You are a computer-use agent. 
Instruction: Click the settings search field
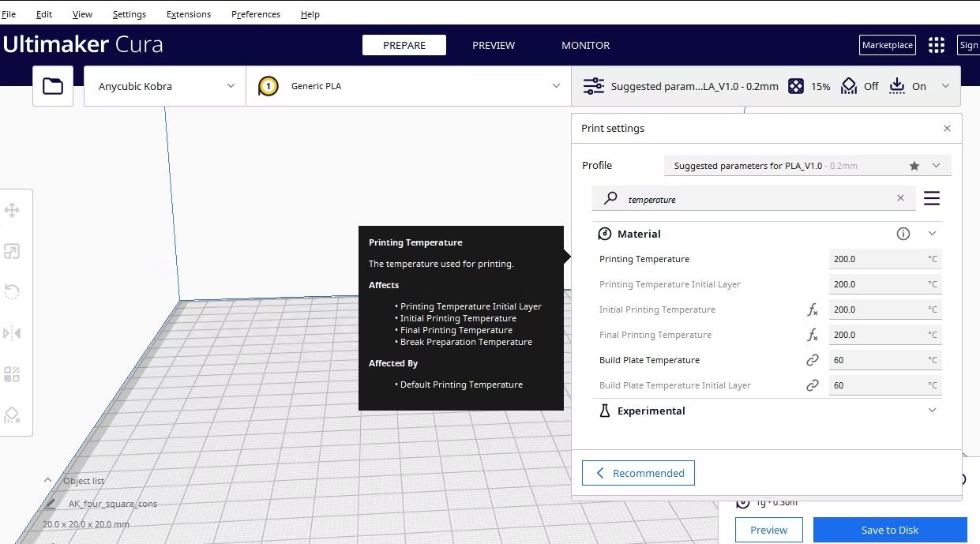click(x=754, y=199)
